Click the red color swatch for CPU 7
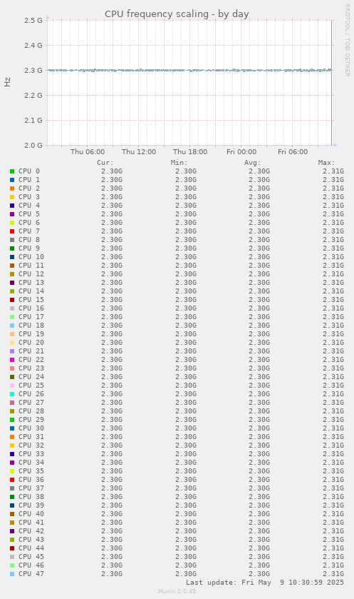 coord(12,231)
